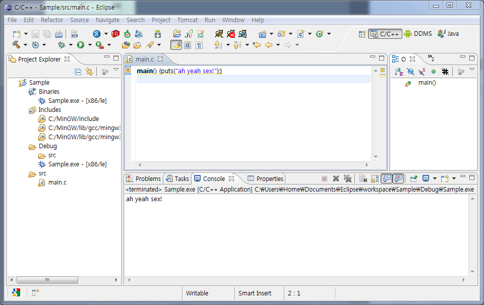This screenshot has height=305, width=484.
Task: Open dropdown arrow next to Search flashlight
Action: 159,45
